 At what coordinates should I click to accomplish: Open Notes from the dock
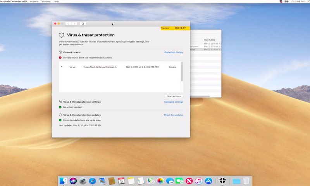point(131,181)
